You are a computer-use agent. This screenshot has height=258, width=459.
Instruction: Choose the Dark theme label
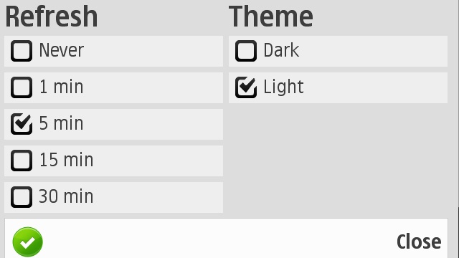[x=281, y=50]
